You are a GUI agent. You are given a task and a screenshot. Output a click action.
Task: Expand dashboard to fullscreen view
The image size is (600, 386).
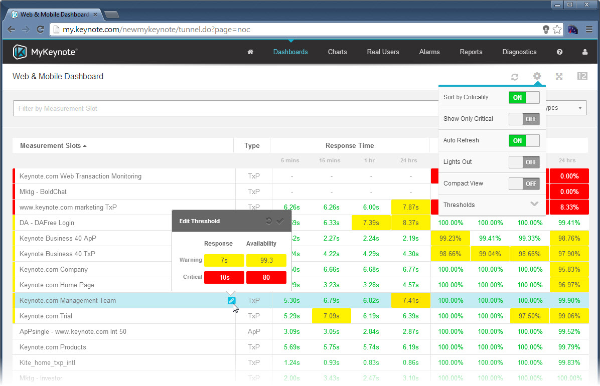click(x=559, y=77)
